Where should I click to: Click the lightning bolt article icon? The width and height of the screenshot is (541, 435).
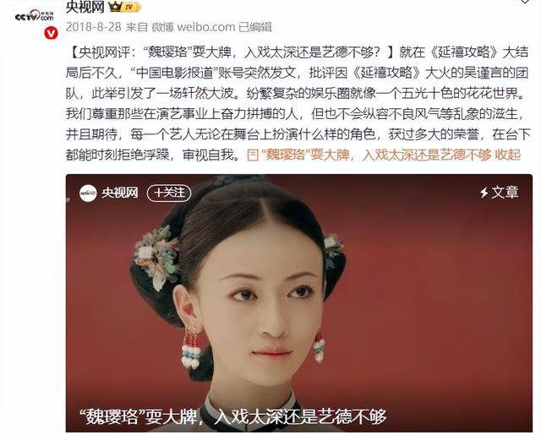click(484, 193)
